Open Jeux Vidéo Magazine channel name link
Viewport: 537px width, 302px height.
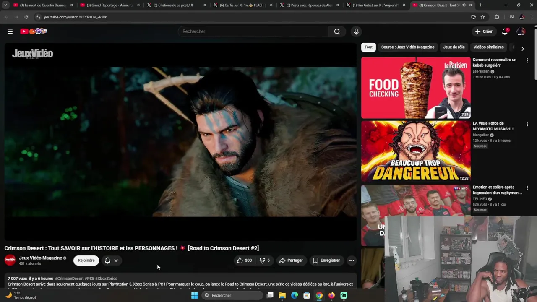point(40,258)
